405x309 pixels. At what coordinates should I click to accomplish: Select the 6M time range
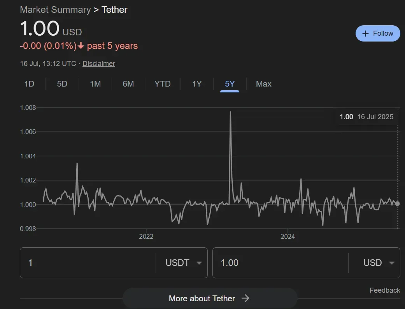128,84
